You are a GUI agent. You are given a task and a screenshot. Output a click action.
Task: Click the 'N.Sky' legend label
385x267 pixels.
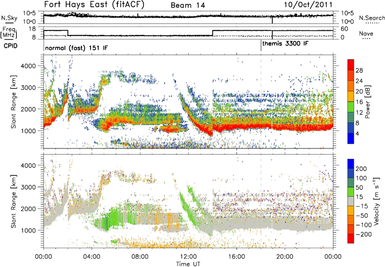(9, 18)
